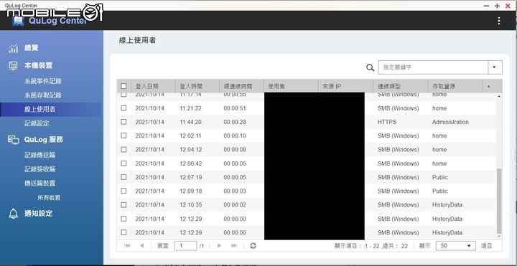This screenshot has width=517, height=266.
Task: Click the HistoryData cell in 12:10:35 row
Action: coord(447,205)
